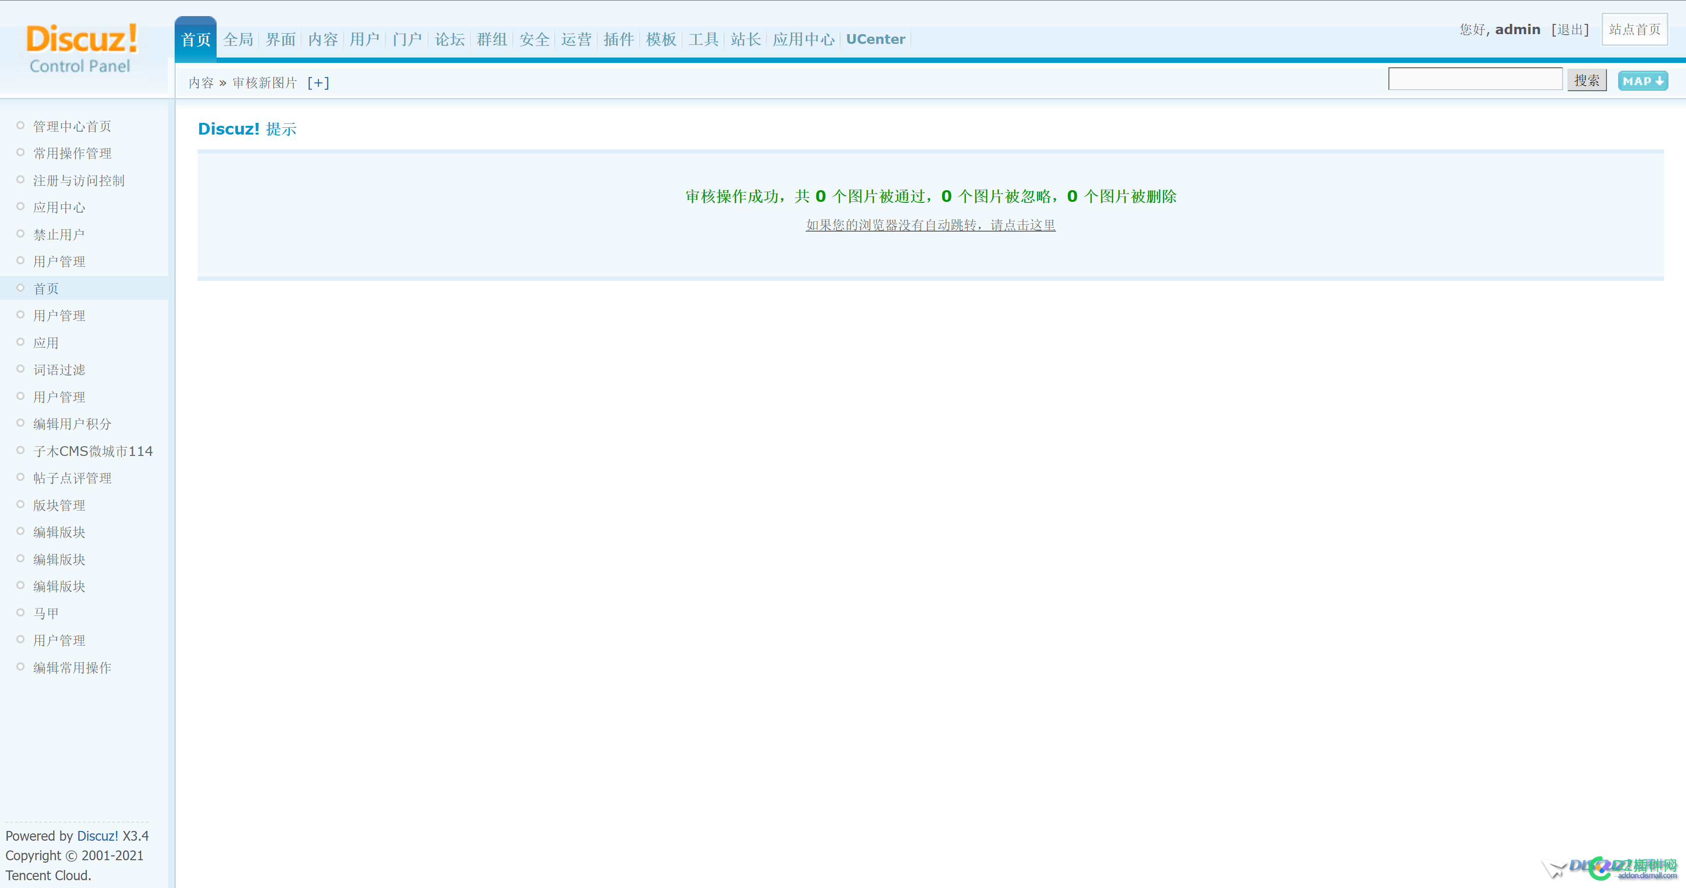Click the 搜索 search button
Viewport: 1686px width, 888px height.
[x=1586, y=81]
